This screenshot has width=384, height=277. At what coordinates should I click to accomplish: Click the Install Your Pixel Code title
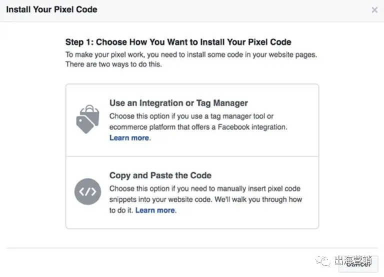[51, 9]
